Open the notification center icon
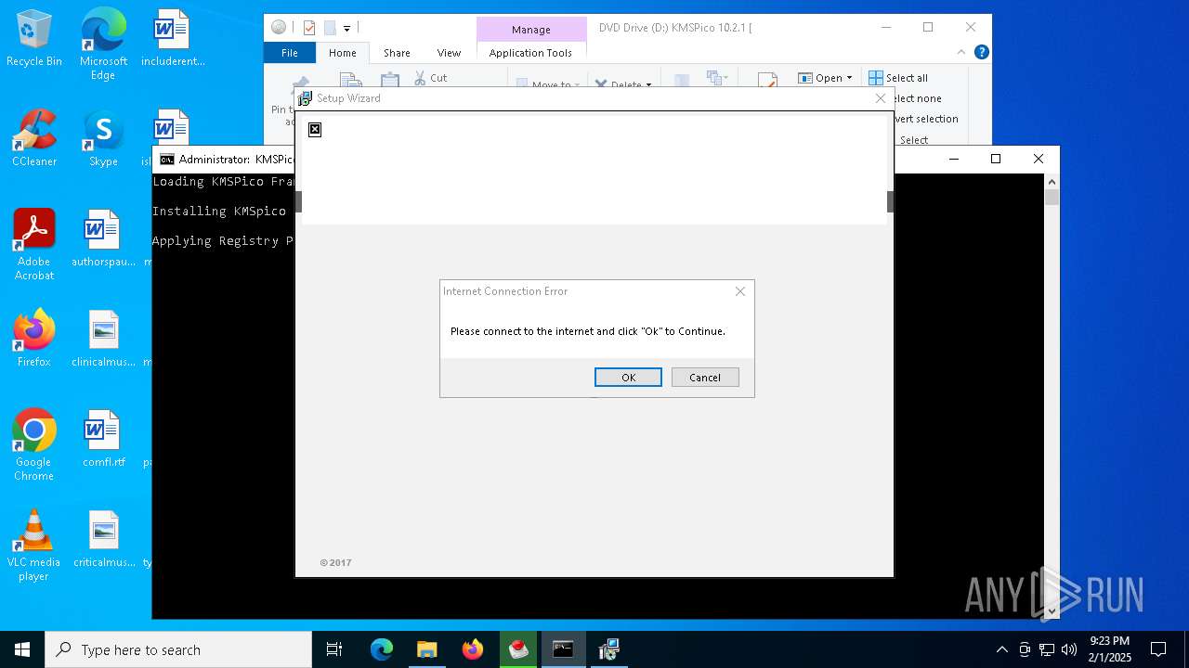This screenshot has width=1189, height=668. coord(1158,649)
